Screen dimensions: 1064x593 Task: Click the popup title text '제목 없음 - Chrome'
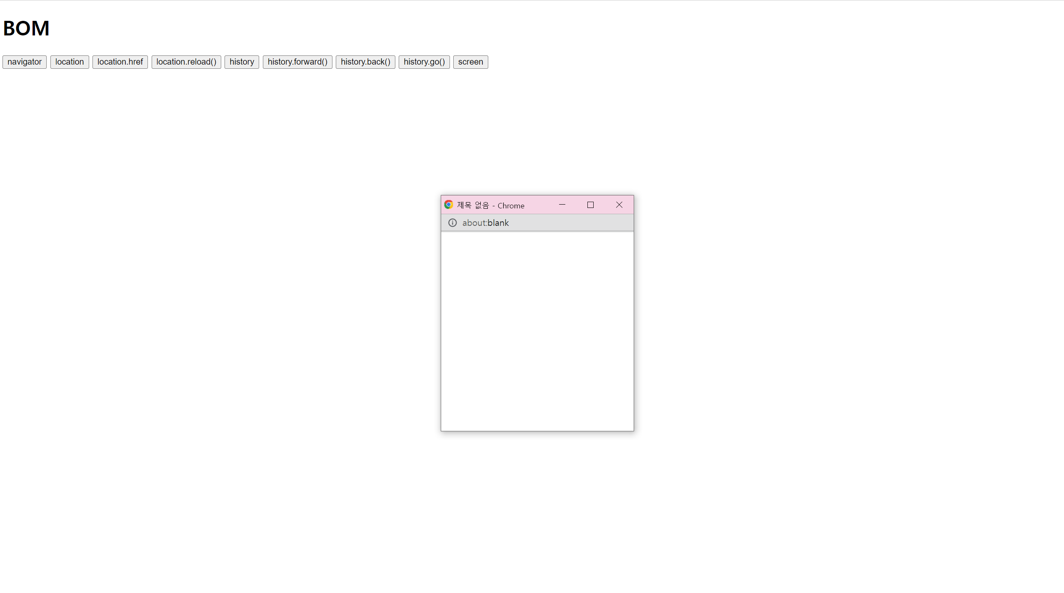click(x=490, y=205)
